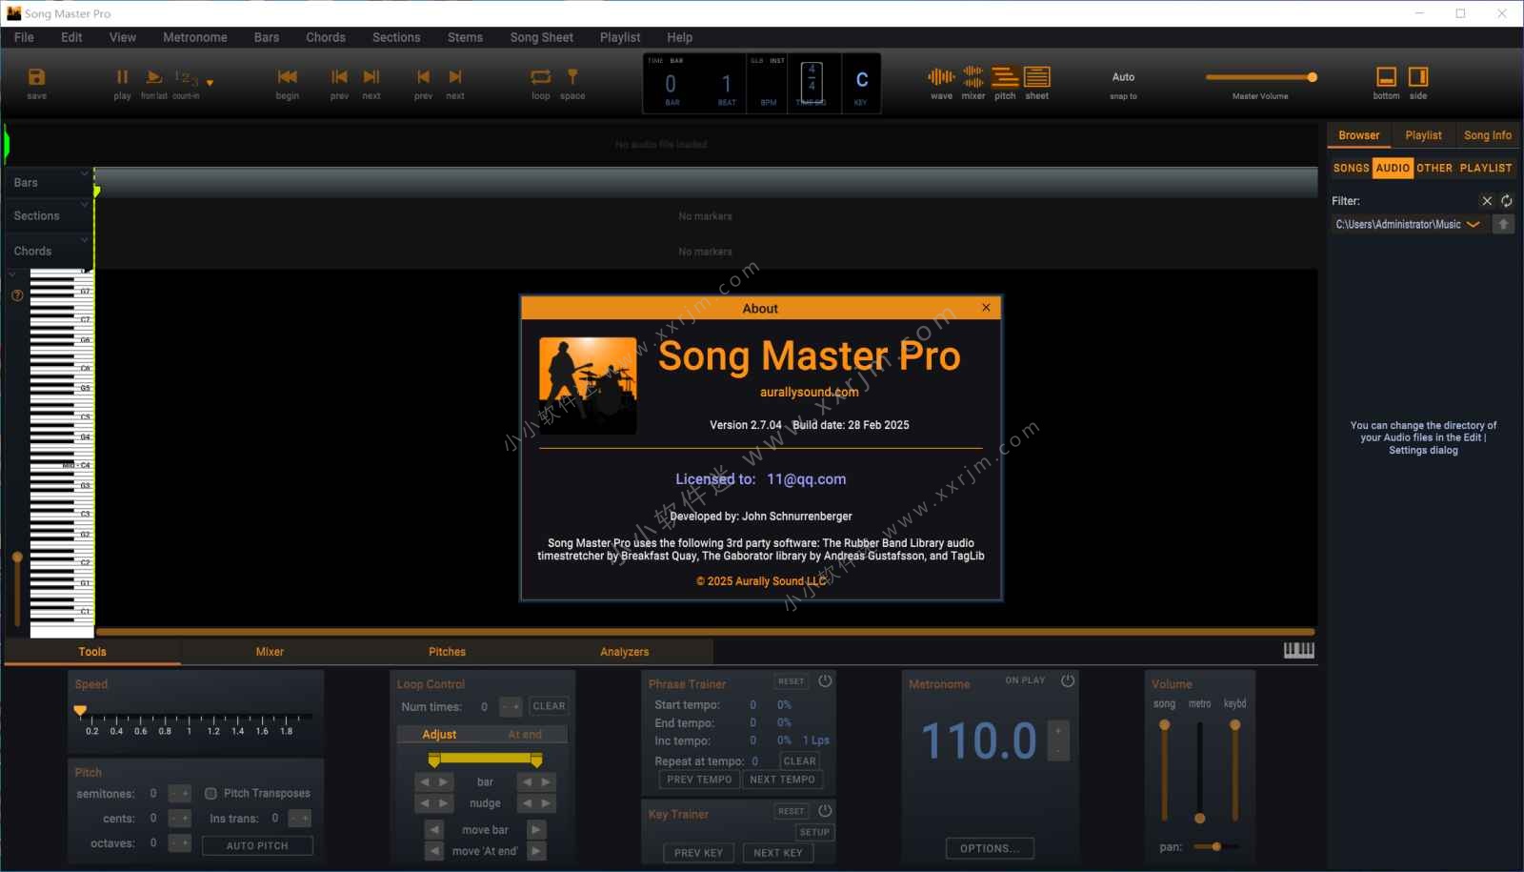The image size is (1524, 872).
Task: Go up one folder with arrow icon
Action: [x=1503, y=225]
